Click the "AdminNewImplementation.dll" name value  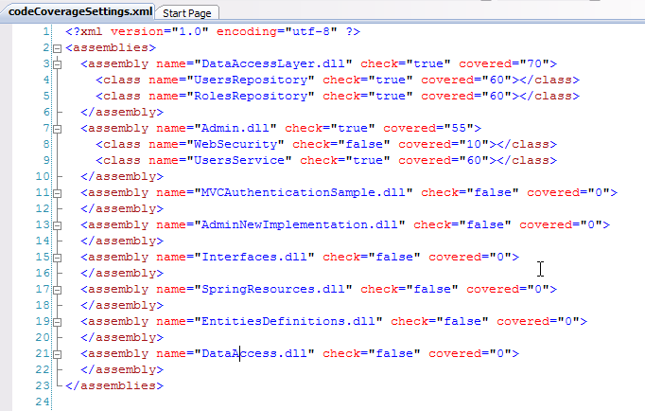(x=300, y=224)
